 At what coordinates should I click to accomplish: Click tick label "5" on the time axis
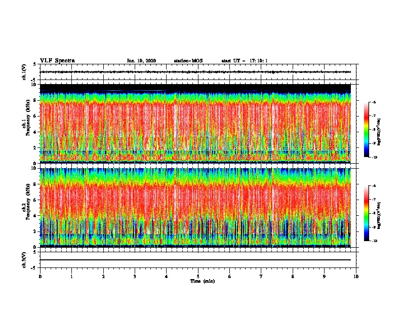198,277
